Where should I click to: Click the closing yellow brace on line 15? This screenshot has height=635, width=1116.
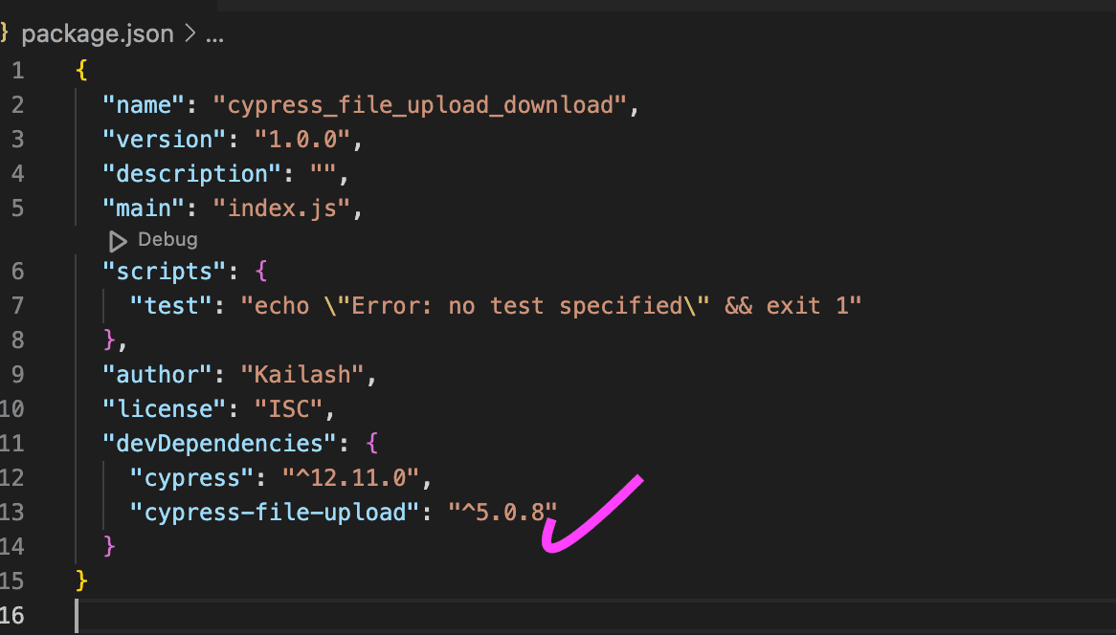pos(82,580)
